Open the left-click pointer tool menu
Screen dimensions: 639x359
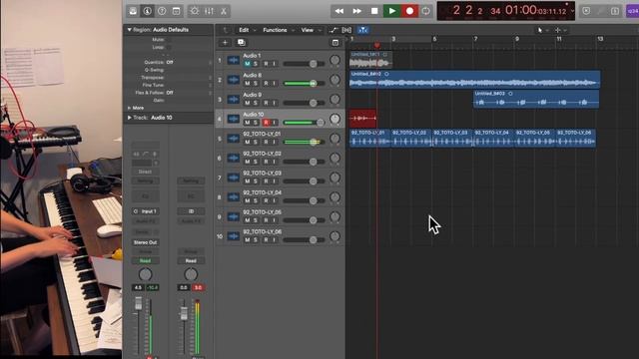(x=542, y=30)
